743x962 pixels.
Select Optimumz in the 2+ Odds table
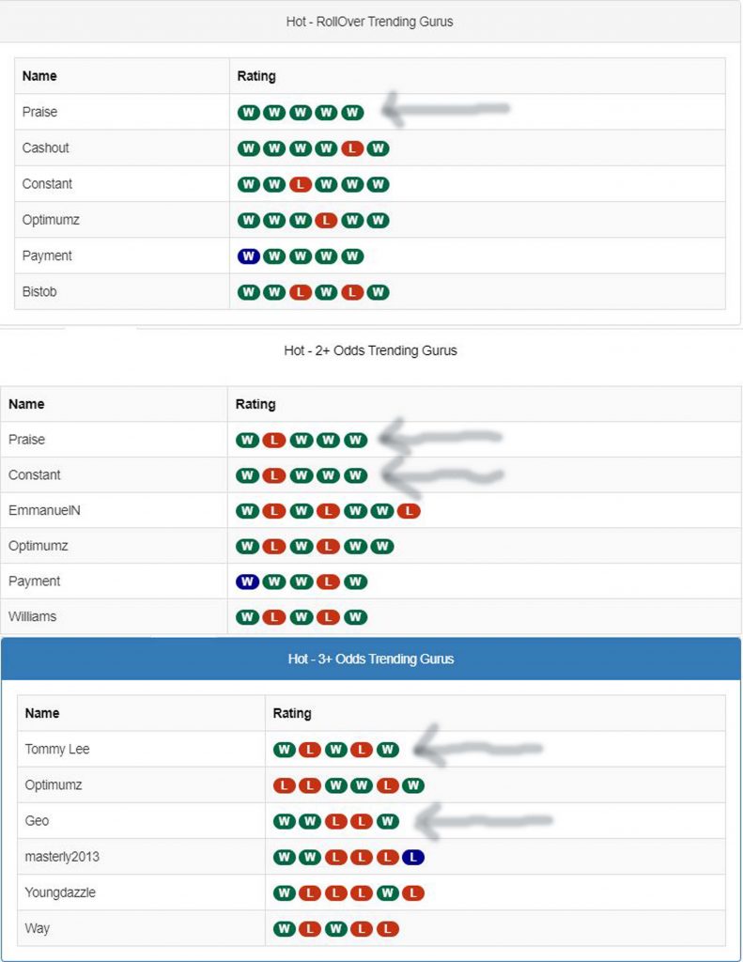click(x=38, y=546)
